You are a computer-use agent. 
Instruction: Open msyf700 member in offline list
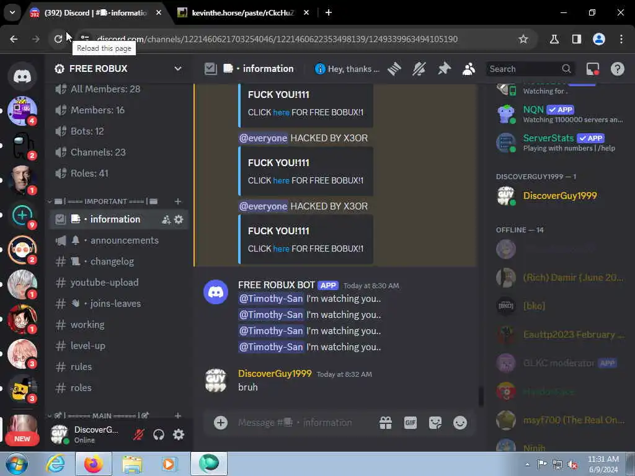coord(559,421)
